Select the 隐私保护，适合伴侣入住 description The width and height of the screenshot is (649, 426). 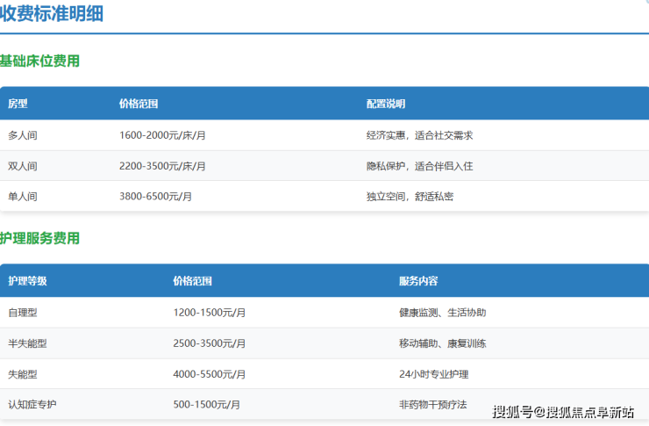[x=419, y=166]
